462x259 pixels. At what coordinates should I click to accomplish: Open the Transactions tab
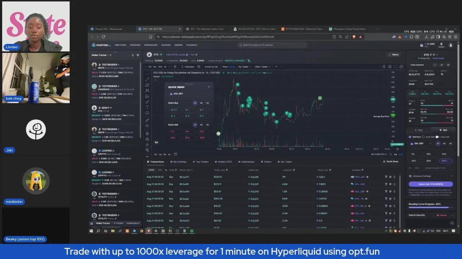point(156,162)
